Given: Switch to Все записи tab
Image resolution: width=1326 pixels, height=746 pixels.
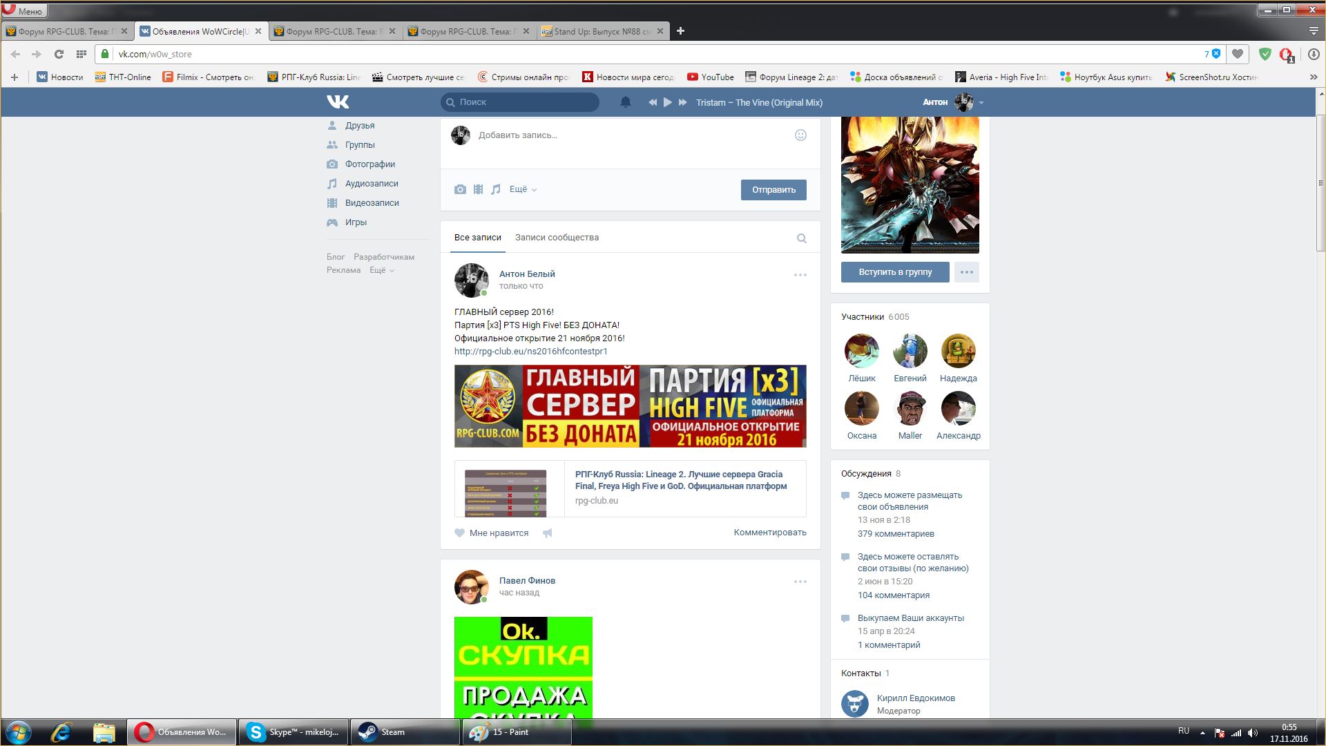Looking at the screenshot, I should 478,238.
